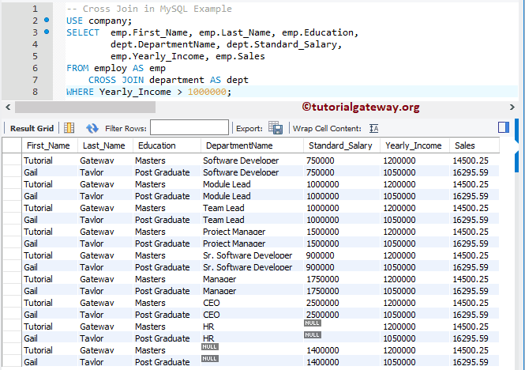Click 'SELECT' keyword on line 3
Viewport: 525px width, 370px height.
(83, 32)
